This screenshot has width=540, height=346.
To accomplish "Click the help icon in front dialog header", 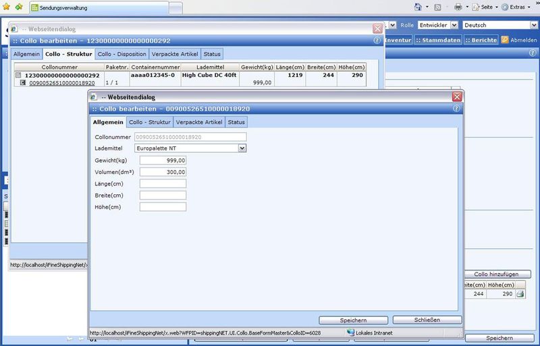I will point(457,109).
